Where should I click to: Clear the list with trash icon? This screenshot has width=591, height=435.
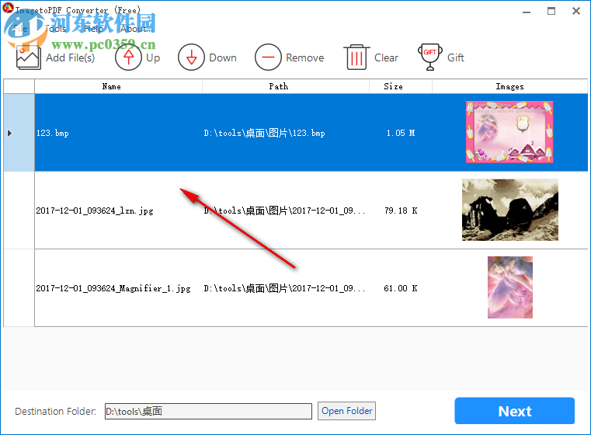(356, 57)
